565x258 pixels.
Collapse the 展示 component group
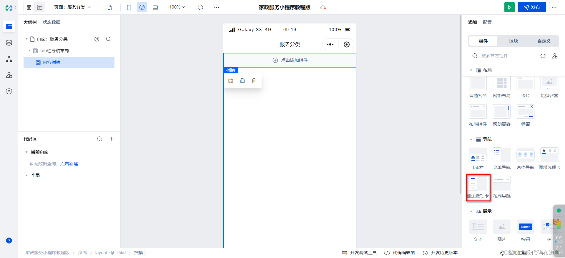point(471,211)
